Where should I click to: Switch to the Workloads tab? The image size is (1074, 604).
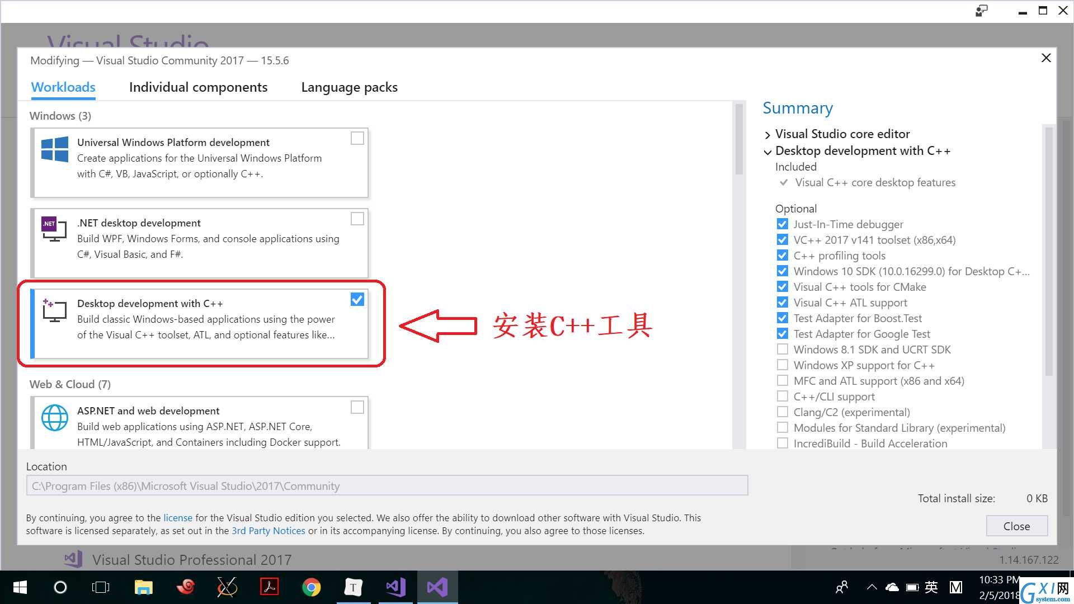[63, 87]
